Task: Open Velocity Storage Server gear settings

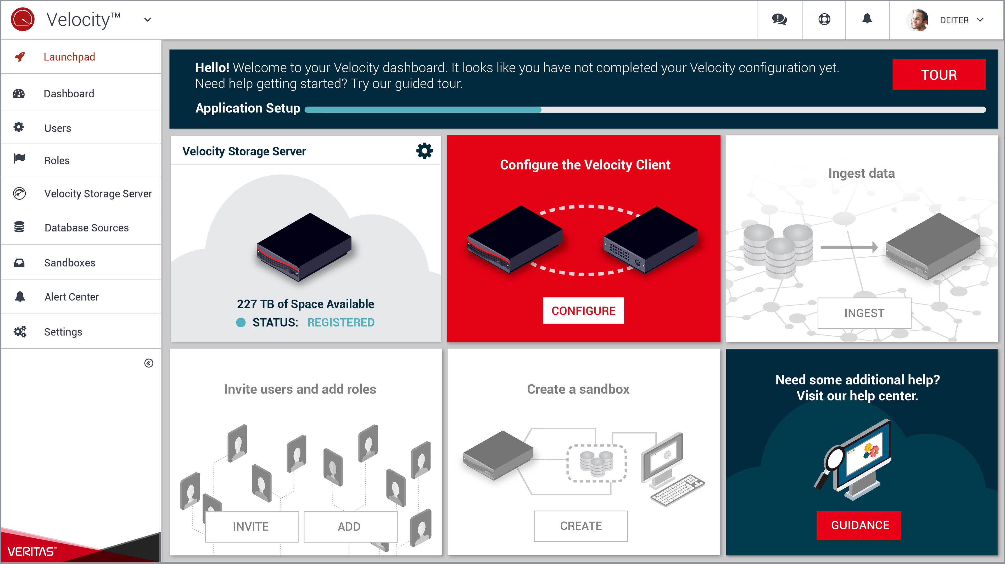Action: 424,151
